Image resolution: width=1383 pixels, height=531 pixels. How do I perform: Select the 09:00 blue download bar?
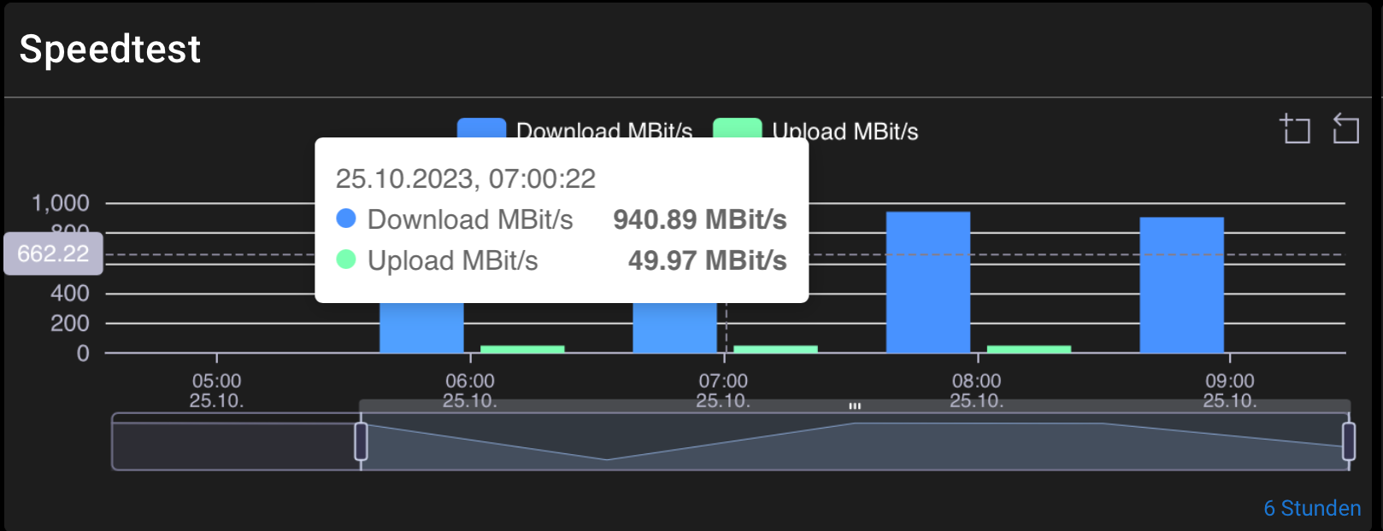(1181, 285)
